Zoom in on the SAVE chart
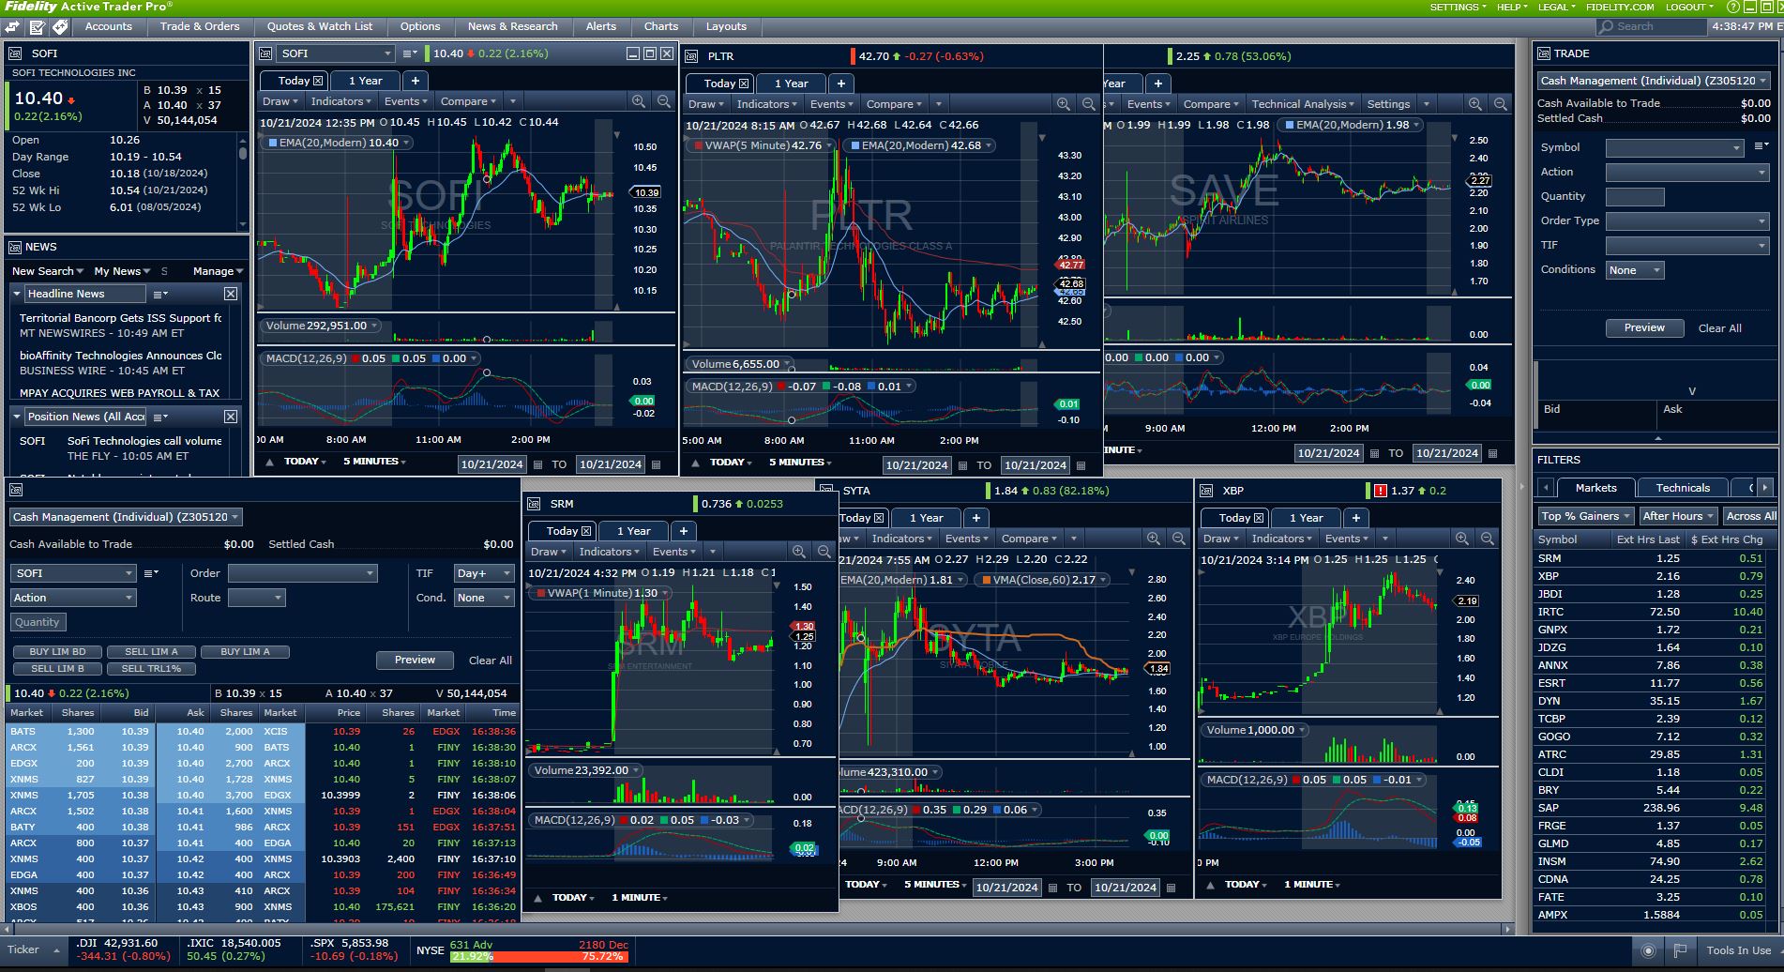1784x972 pixels. tap(1475, 104)
